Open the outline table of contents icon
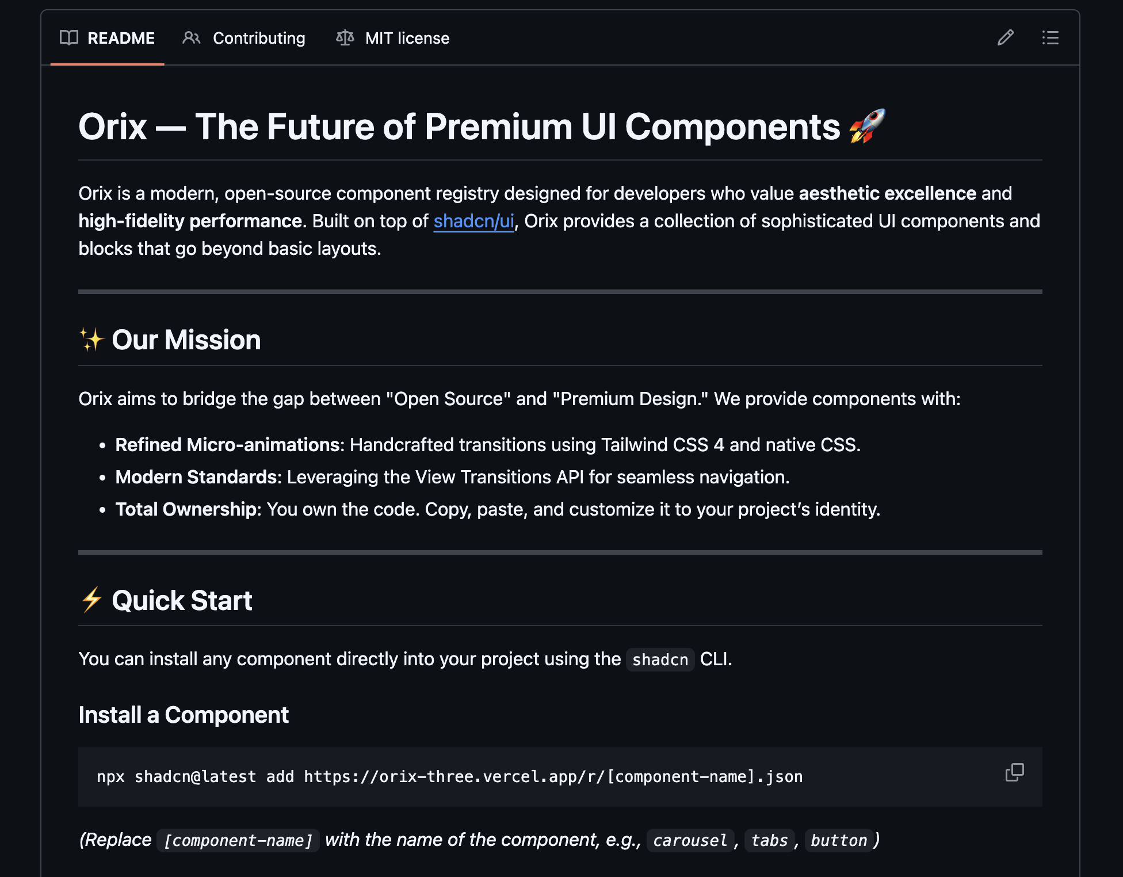 click(1050, 38)
